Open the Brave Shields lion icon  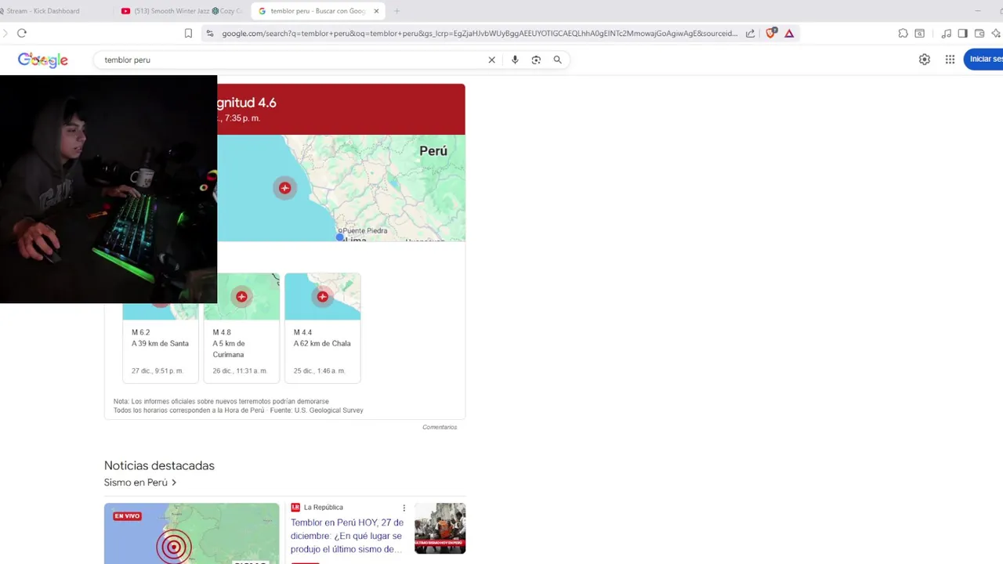(771, 33)
